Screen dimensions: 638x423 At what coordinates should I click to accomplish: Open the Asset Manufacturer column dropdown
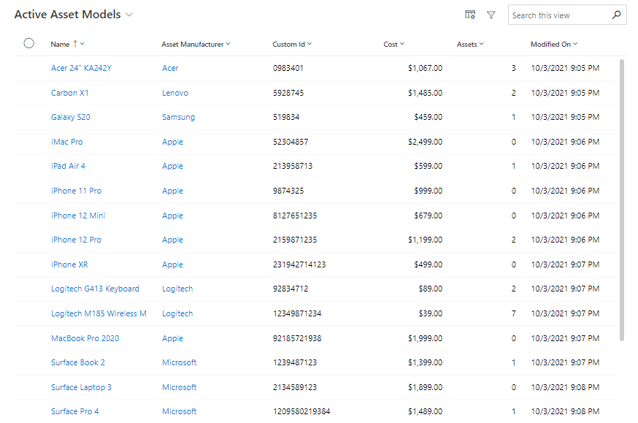coord(228,44)
